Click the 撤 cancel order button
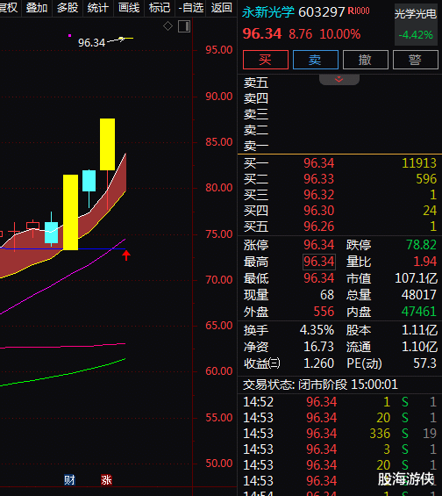The height and width of the screenshot is (496, 442). coord(365,60)
